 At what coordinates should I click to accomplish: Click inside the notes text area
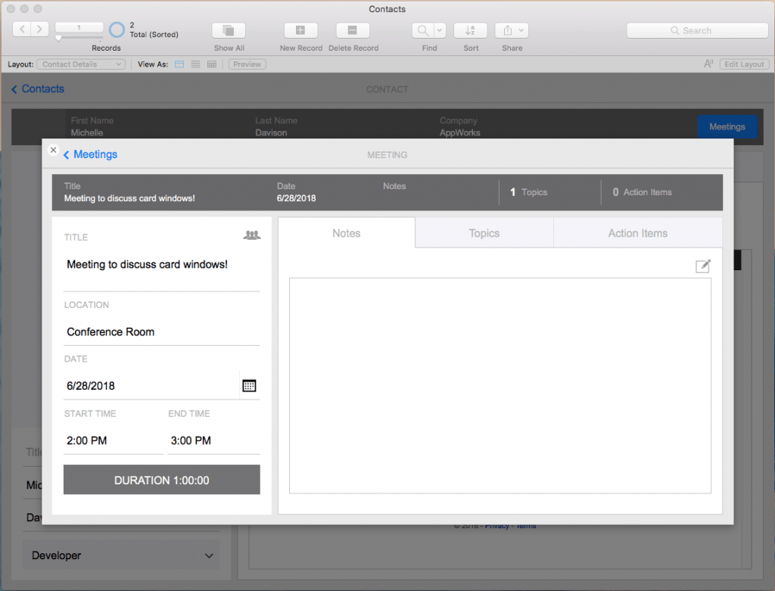[500, 386]
